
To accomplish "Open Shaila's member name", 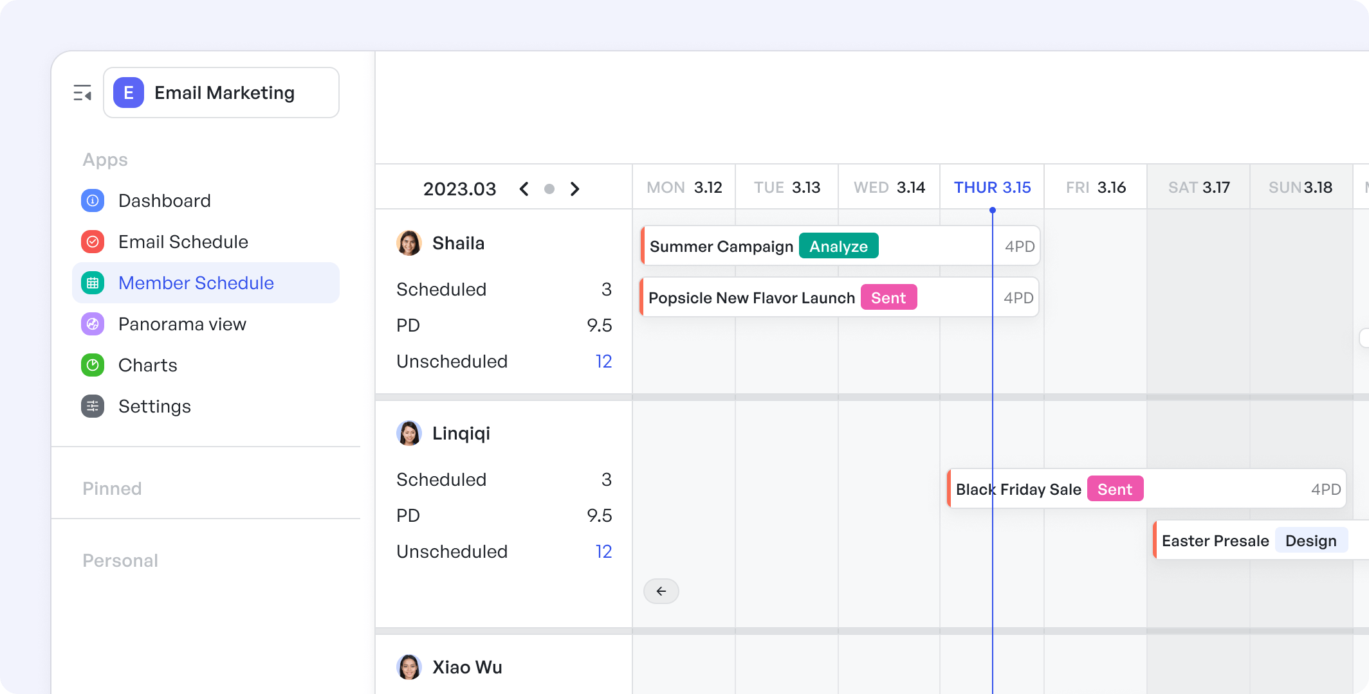I will 458,243.
